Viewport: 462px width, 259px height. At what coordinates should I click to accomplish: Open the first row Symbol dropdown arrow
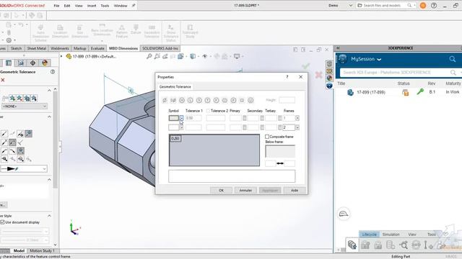[x=181, y=118]
